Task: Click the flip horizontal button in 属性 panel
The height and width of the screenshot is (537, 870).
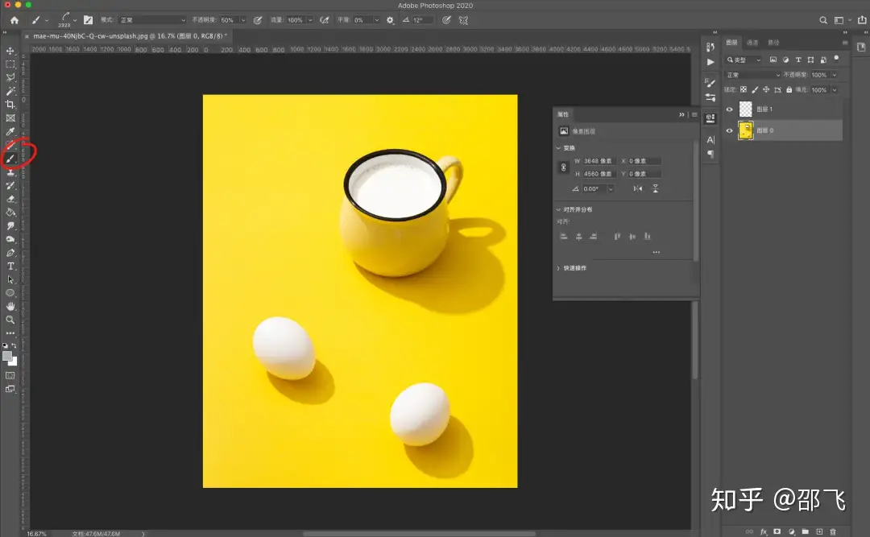Action: 637,188
